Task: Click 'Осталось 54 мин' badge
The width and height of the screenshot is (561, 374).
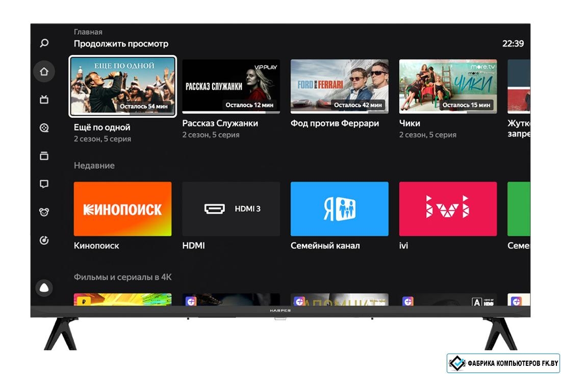Action: tap(143, 106)
